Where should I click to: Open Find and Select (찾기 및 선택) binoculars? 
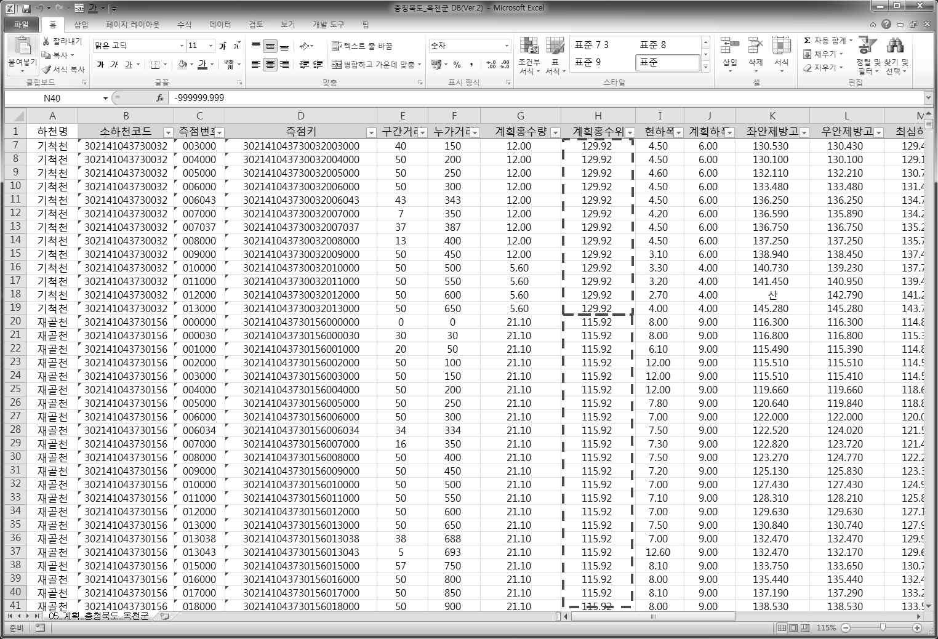click(896, 55)
